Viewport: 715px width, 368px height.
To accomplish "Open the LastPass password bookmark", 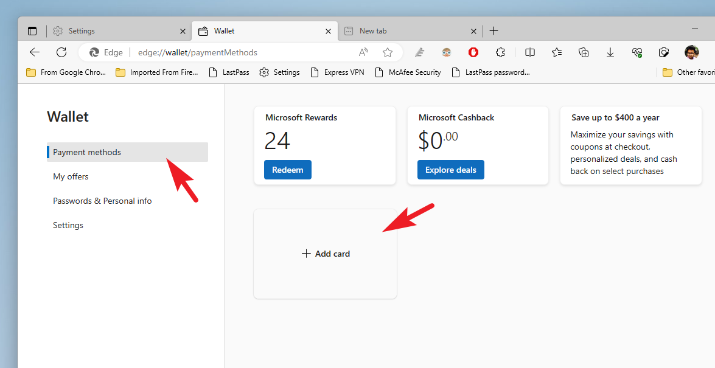I will (490, 72).
